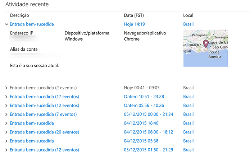Select the Hoje 14:19 date link
Image resolution: width=250 pixels, height=154 pixels.
[x=134, y=24]
